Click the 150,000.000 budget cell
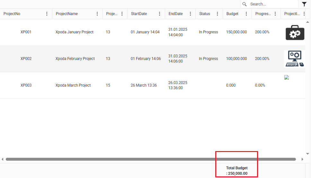This screenshot has width=311, height=178. click(x=236, y=32)
